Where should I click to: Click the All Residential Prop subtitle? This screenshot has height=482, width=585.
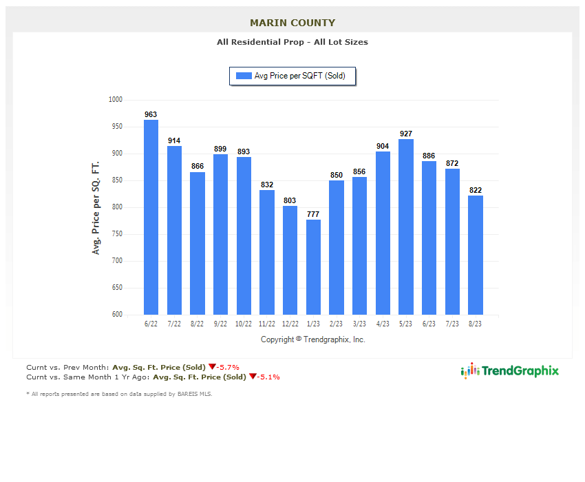coord(292,42)
